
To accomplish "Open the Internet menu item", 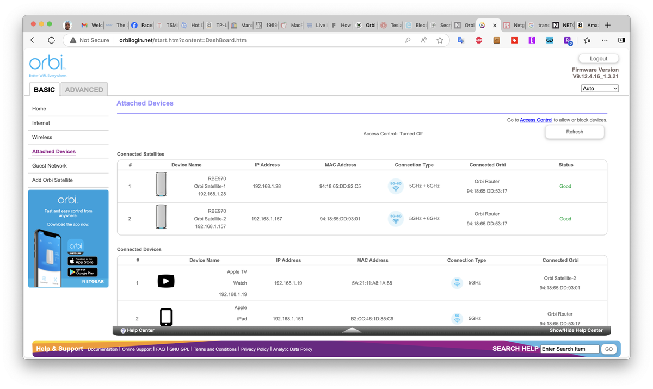I will pos(41,123).
